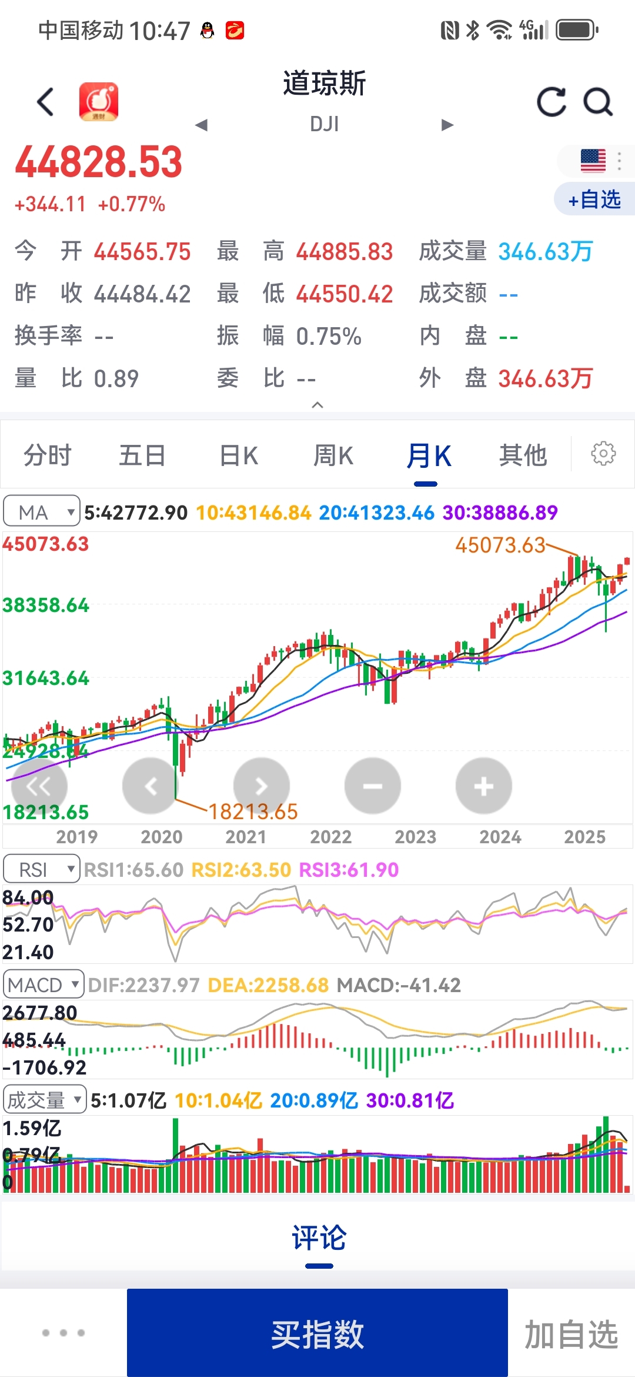Viewport: 635px width, 1377px height.
Task: Tap the MA10 value 10:43146.84
Action: [x=253, y=513]
